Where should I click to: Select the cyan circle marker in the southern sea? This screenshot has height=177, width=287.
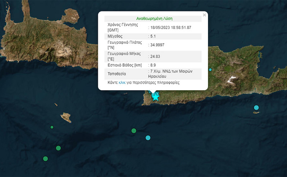(148, 138)
